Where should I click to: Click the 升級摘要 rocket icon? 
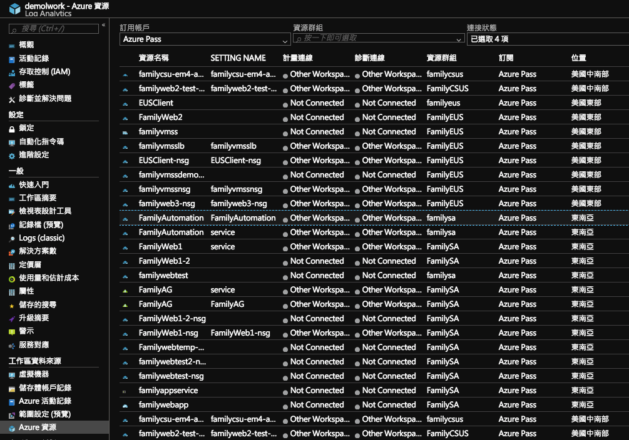pyautogui.click(x=12, y=319)
